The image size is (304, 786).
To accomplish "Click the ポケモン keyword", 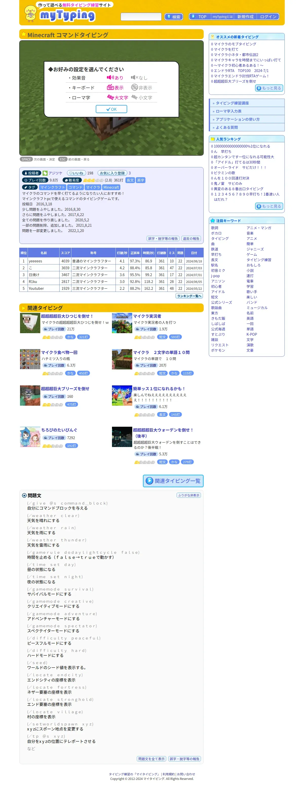I will (218, 350).
